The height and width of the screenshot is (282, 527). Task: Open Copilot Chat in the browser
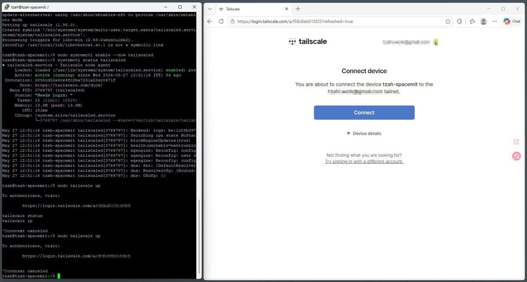click(512, 21)
